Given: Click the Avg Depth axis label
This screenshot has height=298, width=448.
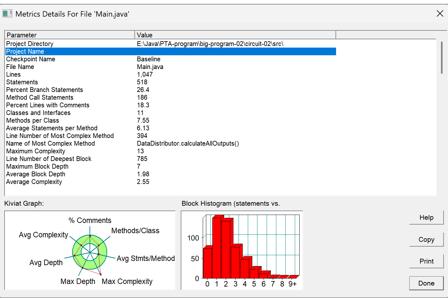Looking at the screenshot, I should point(46,263).
